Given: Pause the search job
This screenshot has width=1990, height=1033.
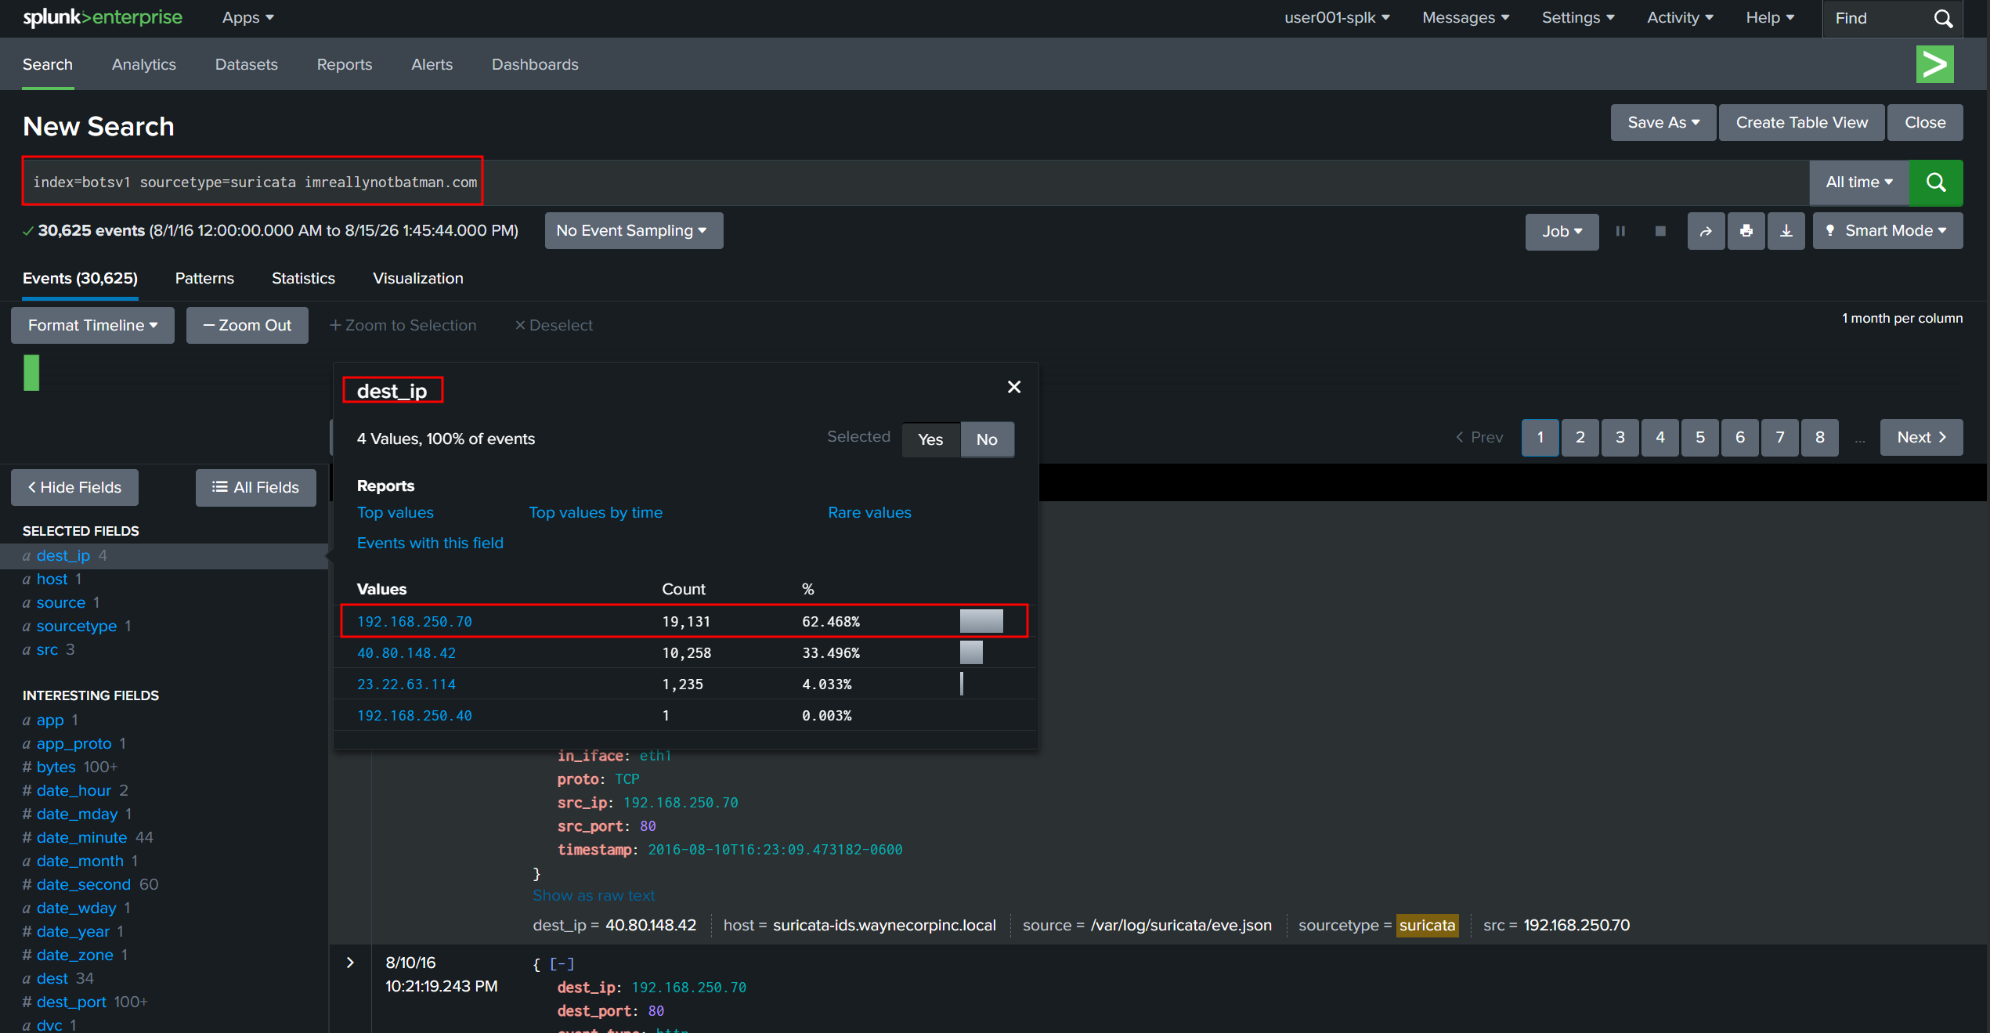Looking at the screenshot, I should tap(1620, 231).
